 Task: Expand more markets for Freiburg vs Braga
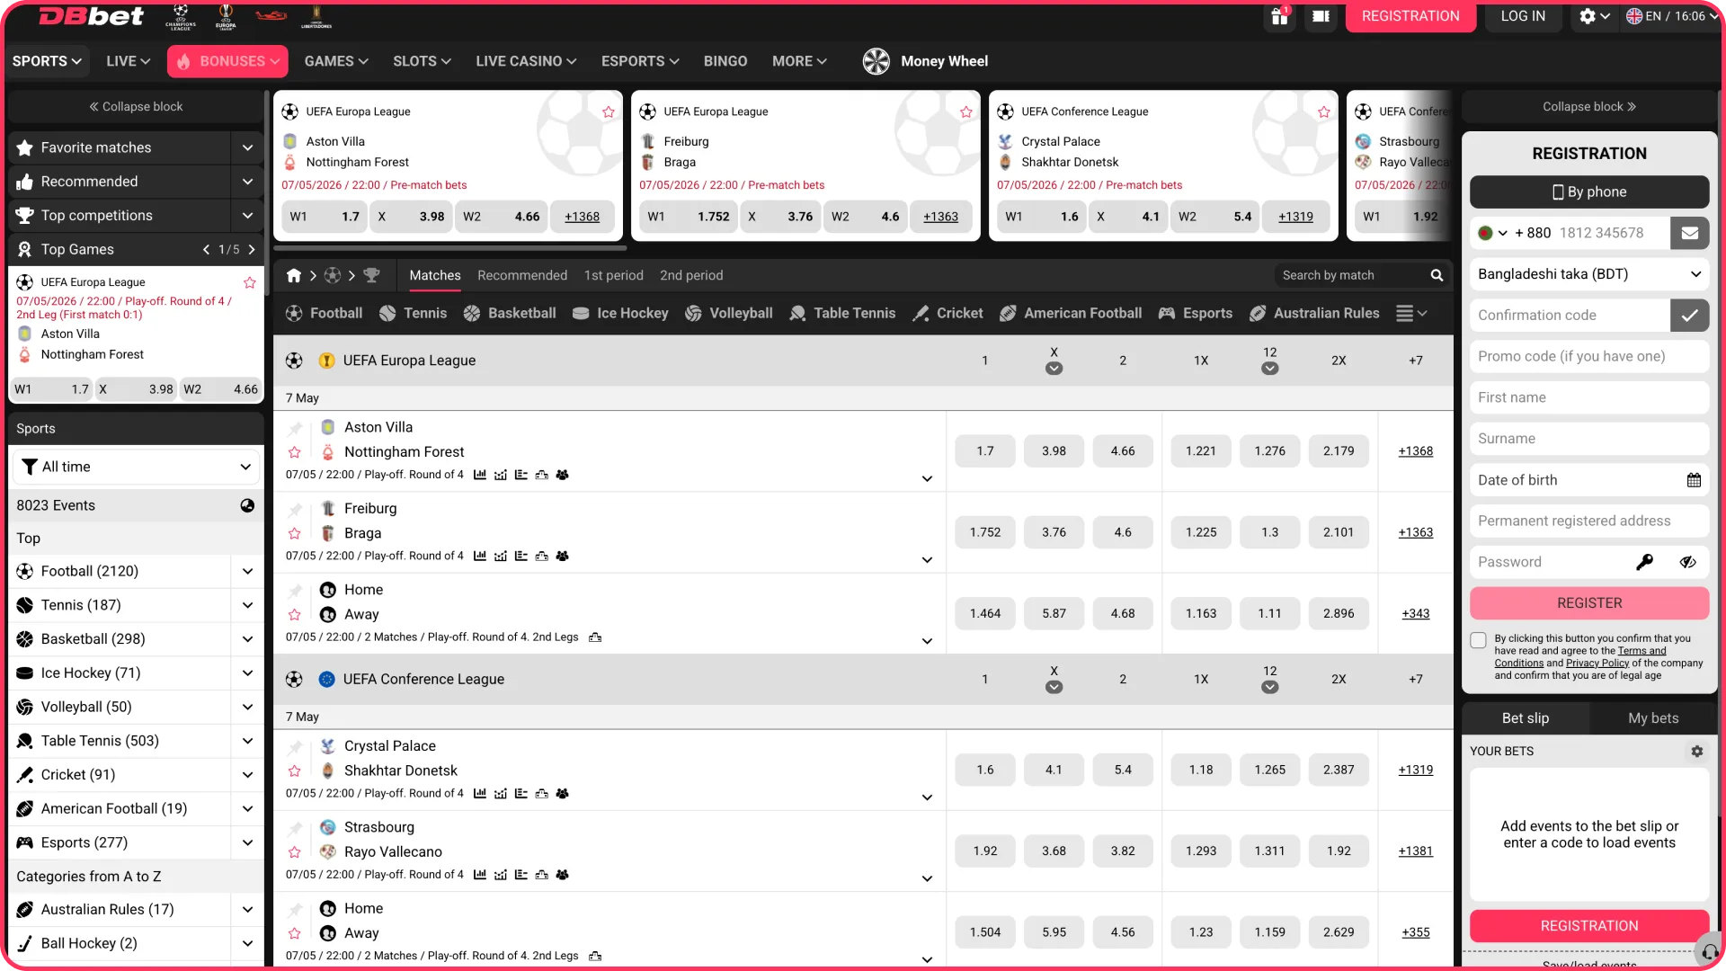[x=927, y=560]
